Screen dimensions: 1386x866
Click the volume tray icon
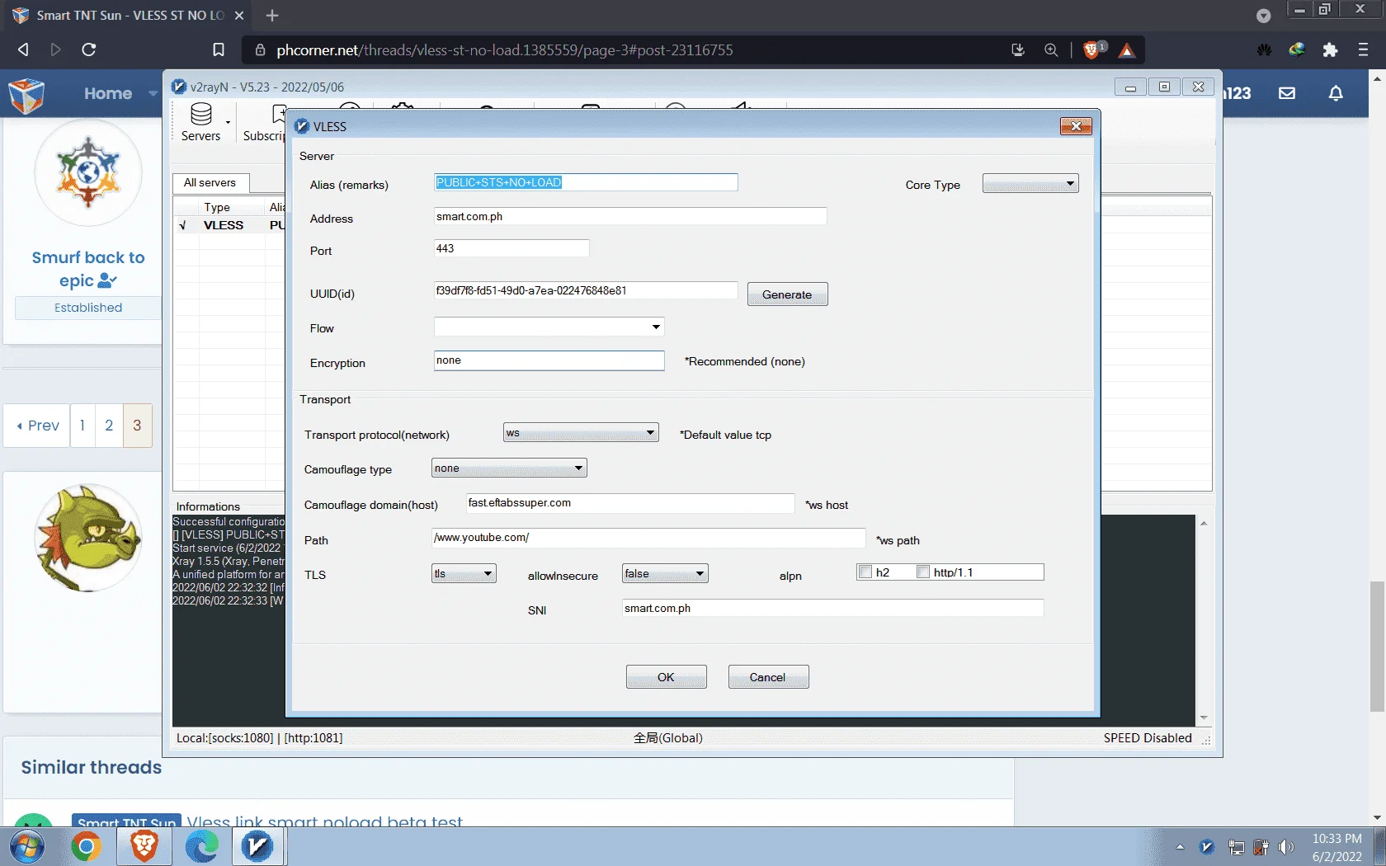click(x=1286, y=847)
